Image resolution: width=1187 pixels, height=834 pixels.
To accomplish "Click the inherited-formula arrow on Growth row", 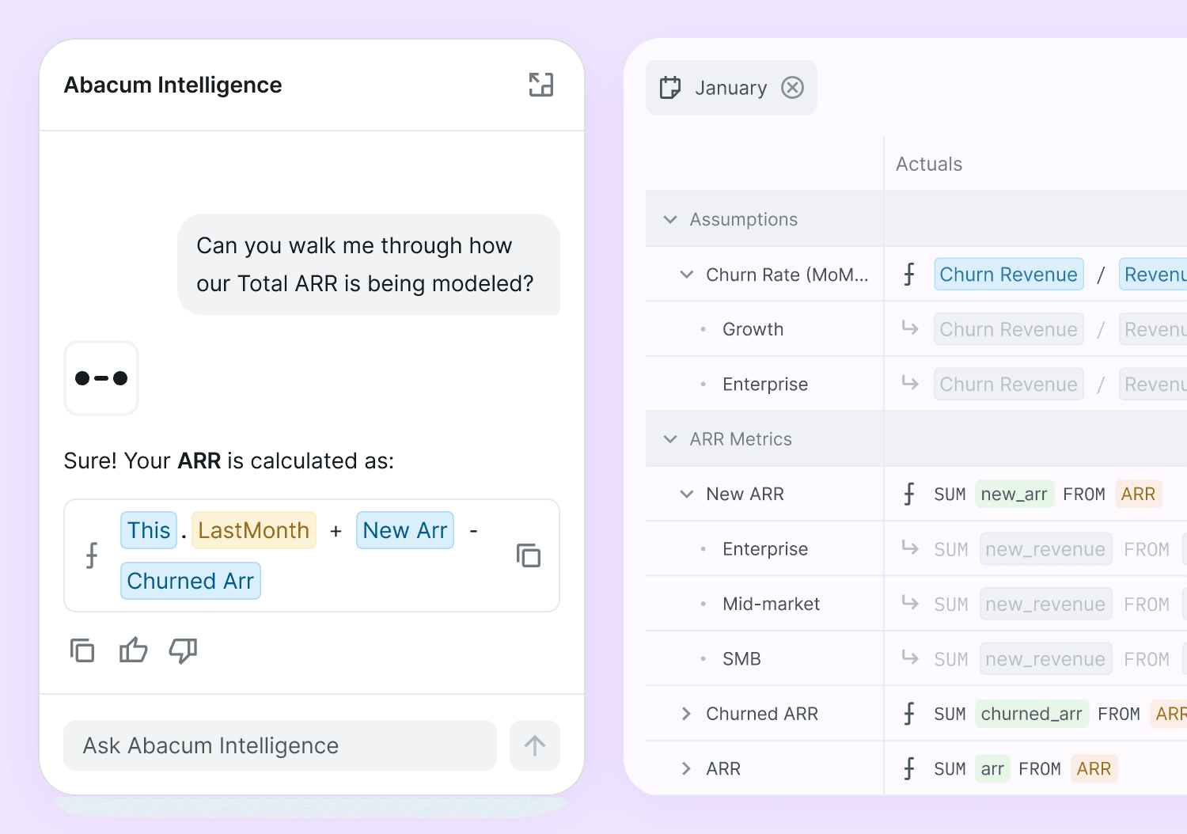I will 910,328.
